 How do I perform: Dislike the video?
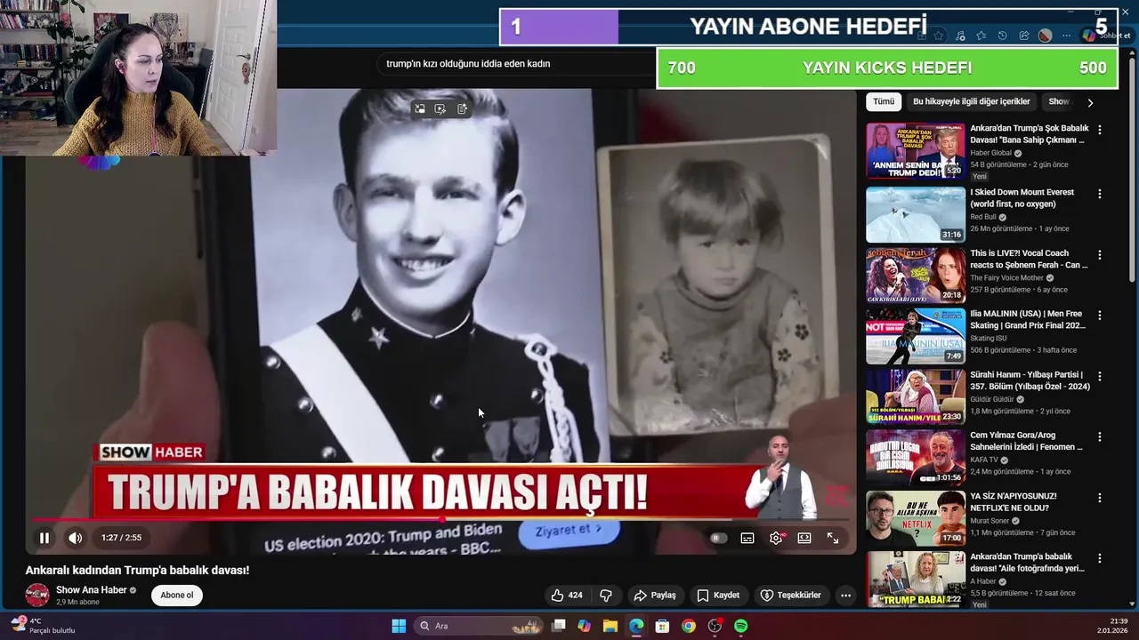[x=606, y=595]
